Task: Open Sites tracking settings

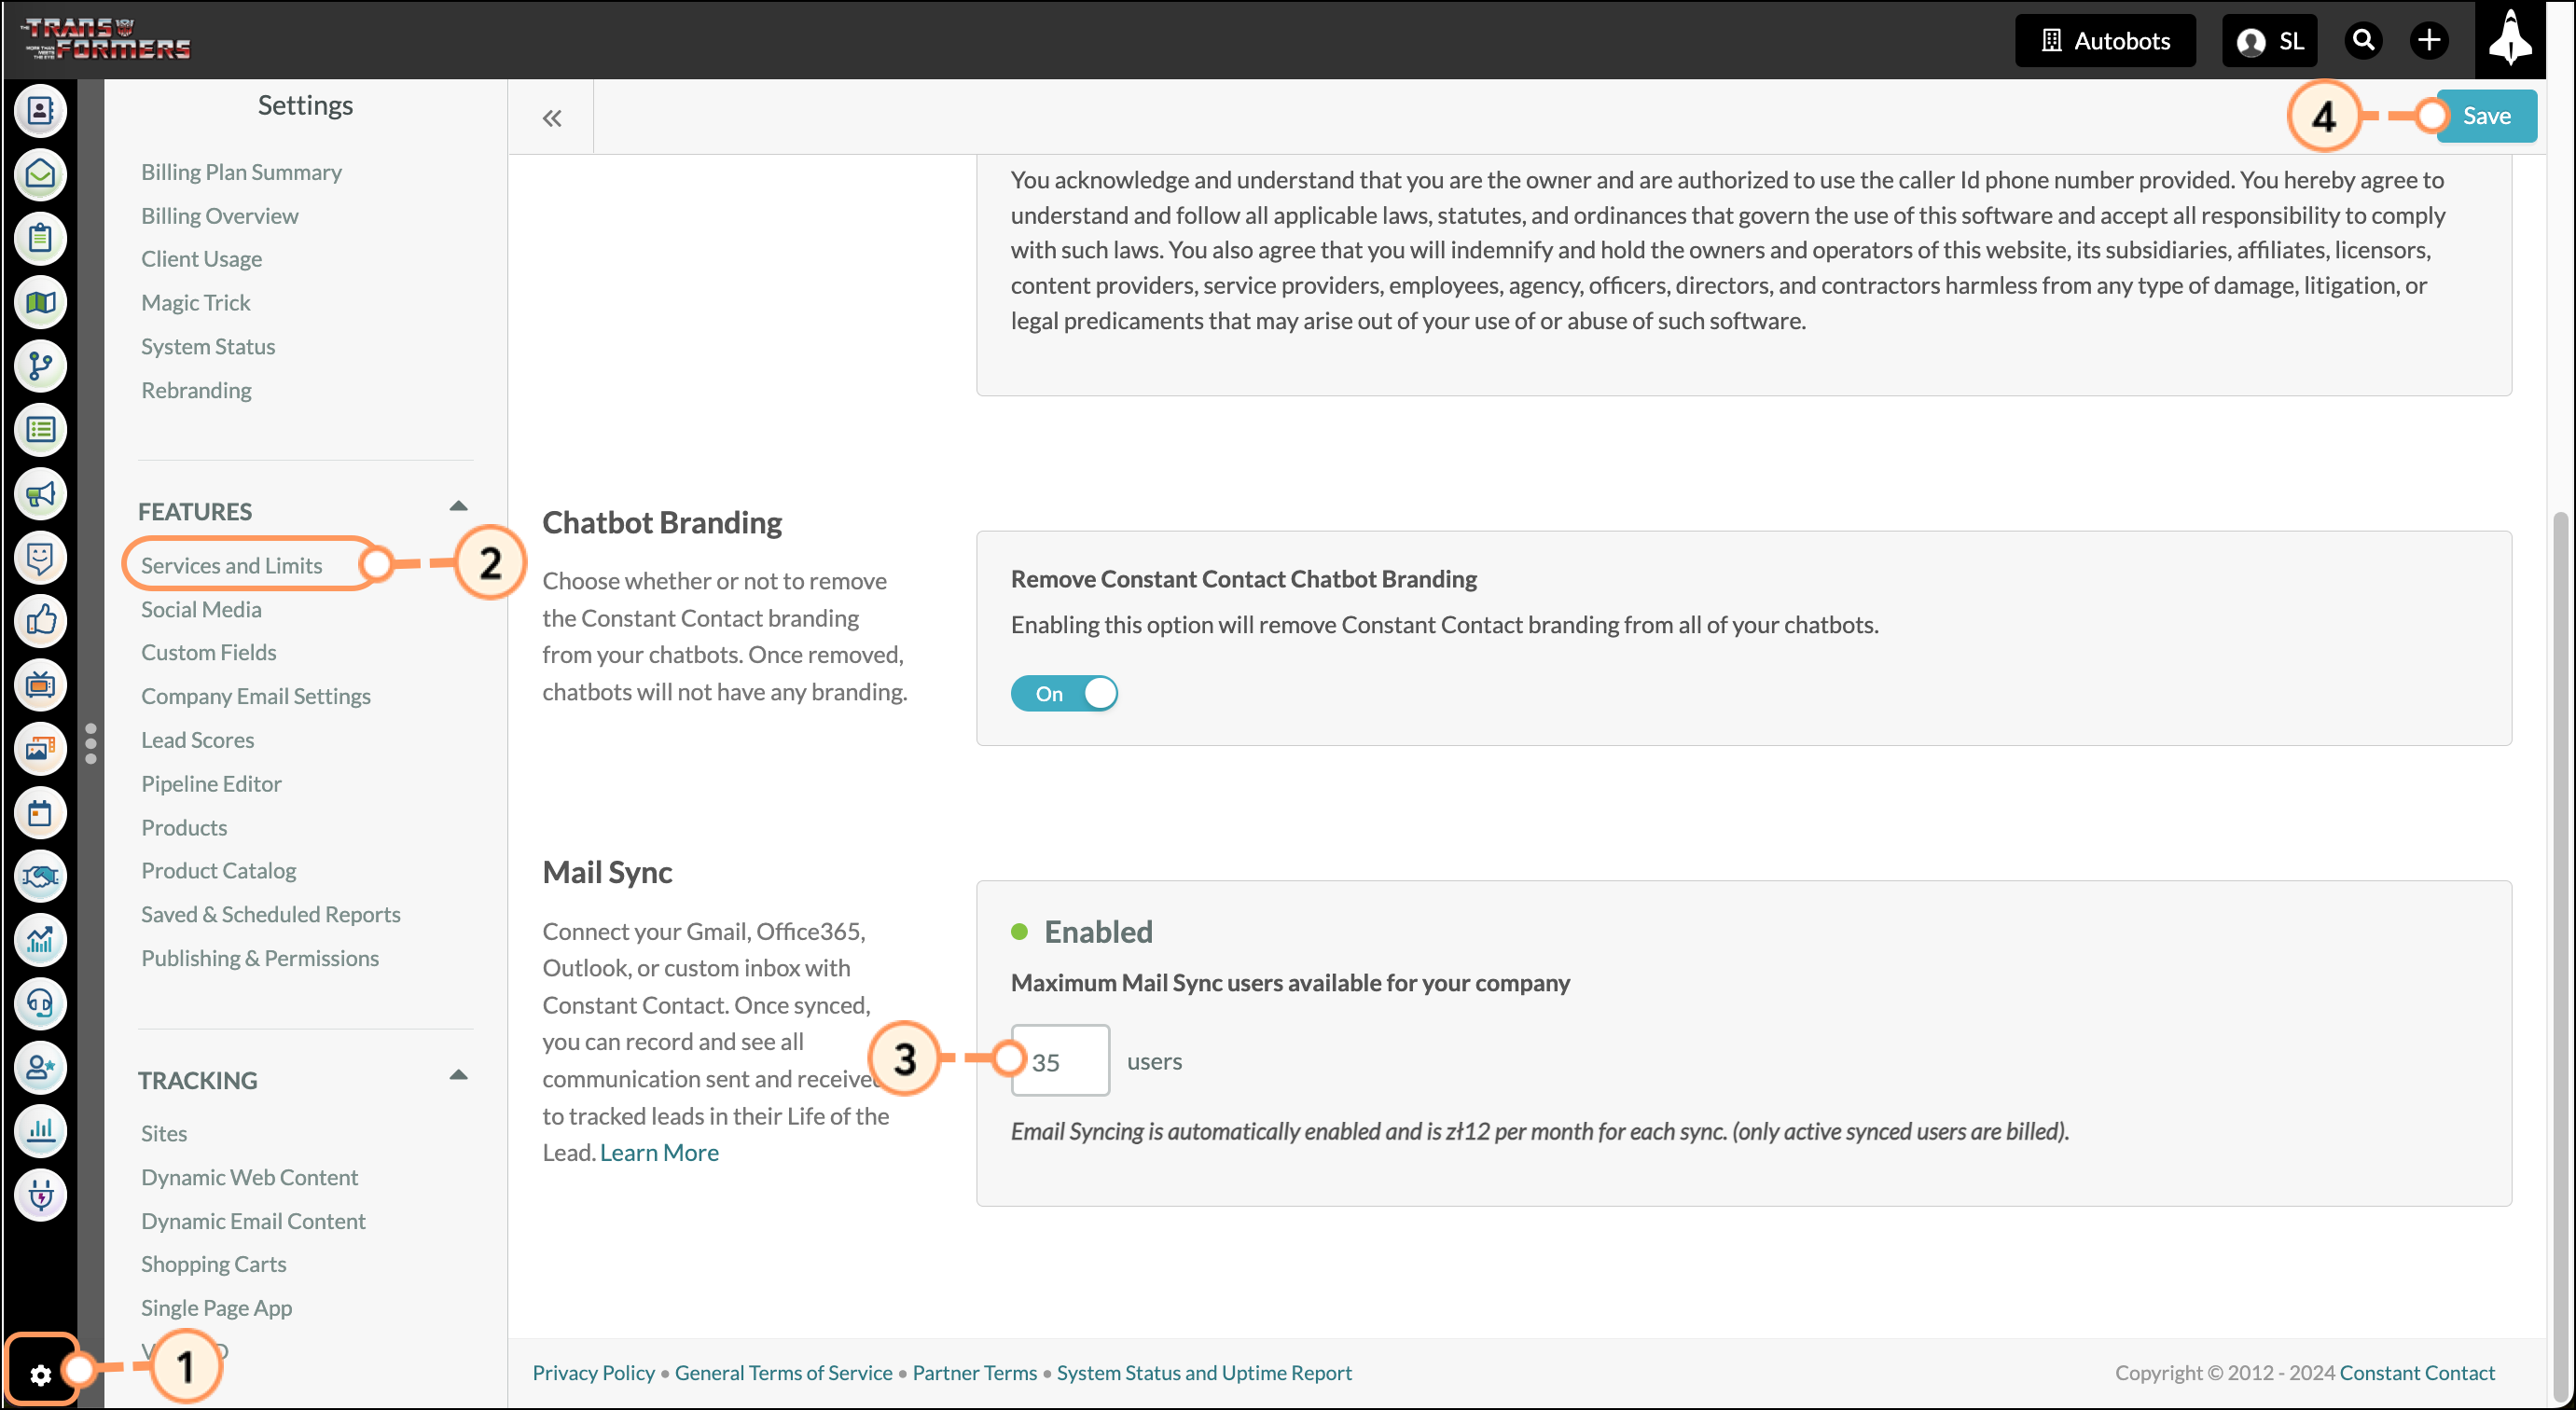Action: [164, 1134]
